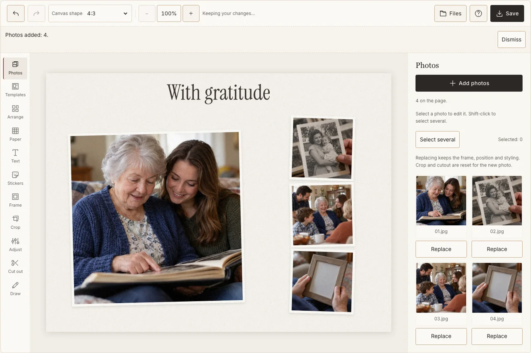Replace photo 01.jpg

pos(441,249)
